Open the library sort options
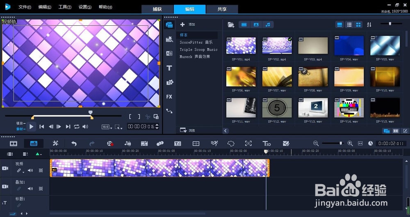The height and width of the screenshot is (217, 410). click(x=369, y=25)
